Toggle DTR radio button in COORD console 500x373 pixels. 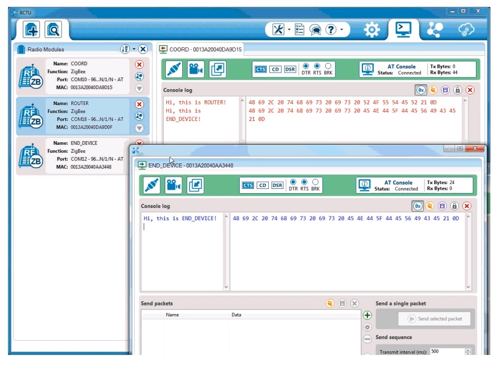coord(306,66)
